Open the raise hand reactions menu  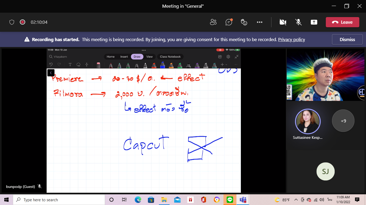click(x=244, y=22)
